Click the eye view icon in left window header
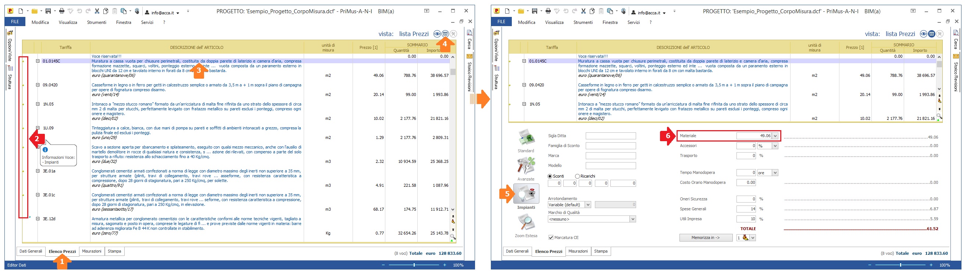 (x=437, y=34)
